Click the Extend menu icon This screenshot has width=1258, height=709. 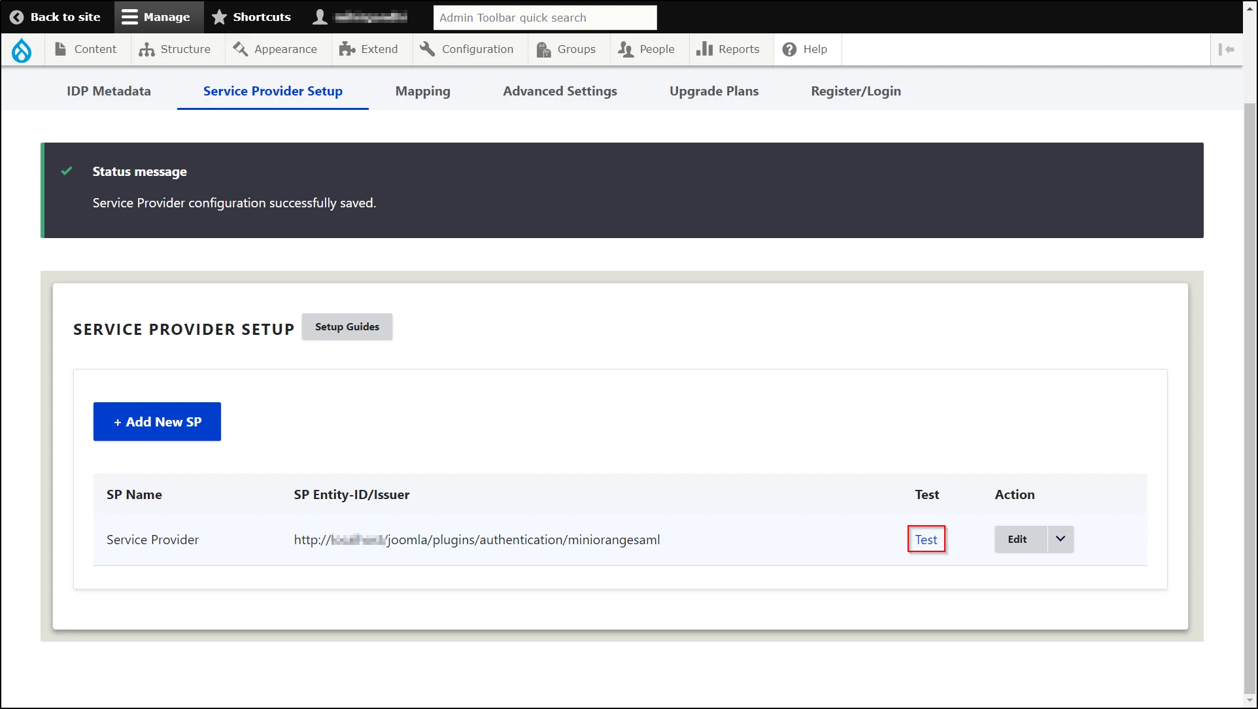(346, 49)
